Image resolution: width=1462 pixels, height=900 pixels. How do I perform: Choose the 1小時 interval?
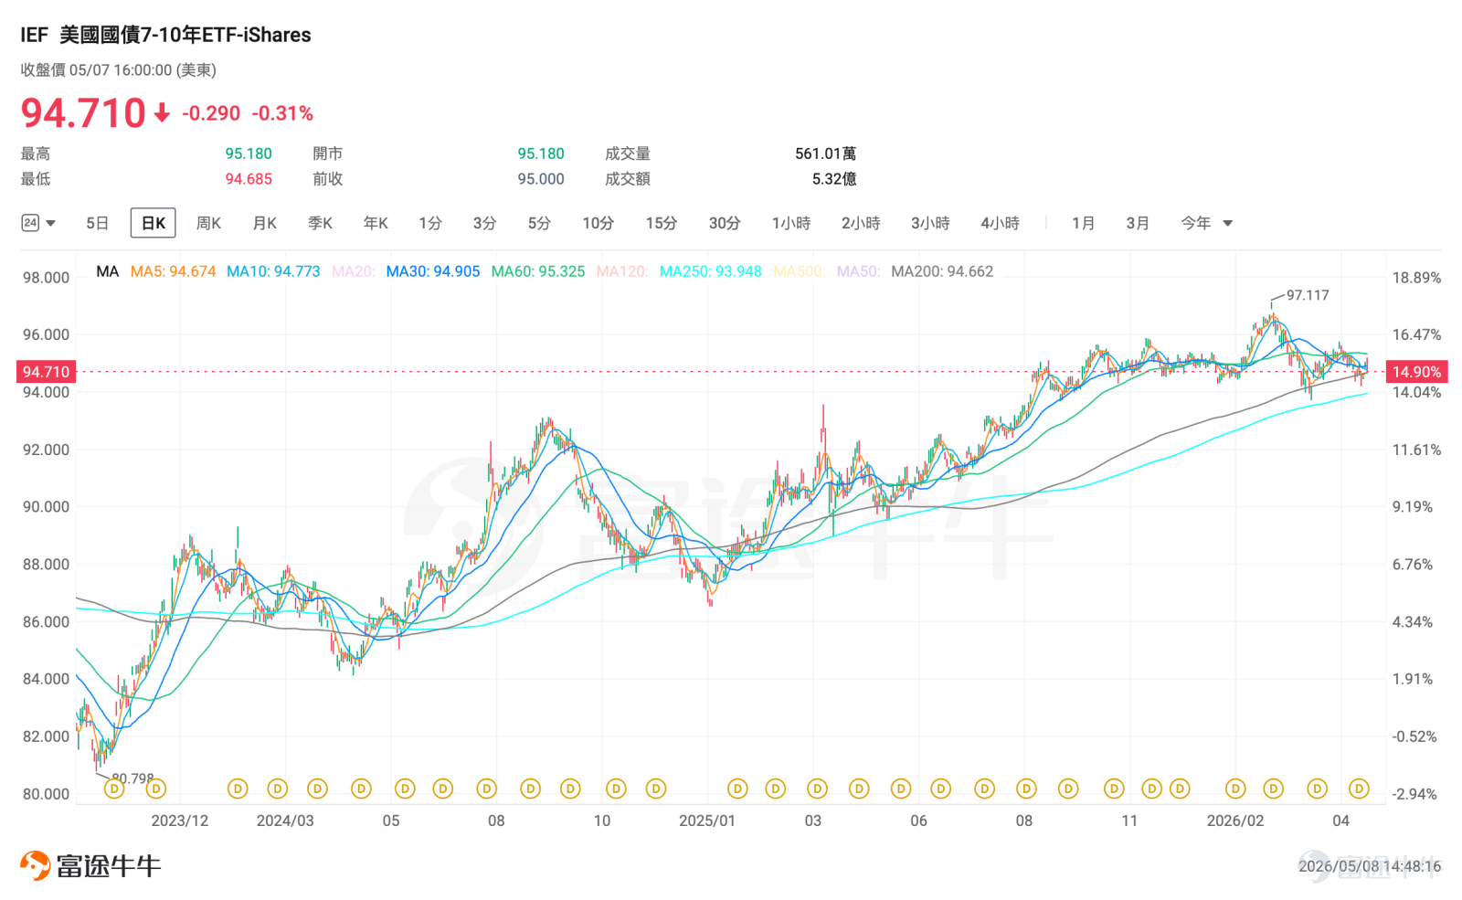click(791, 223)
